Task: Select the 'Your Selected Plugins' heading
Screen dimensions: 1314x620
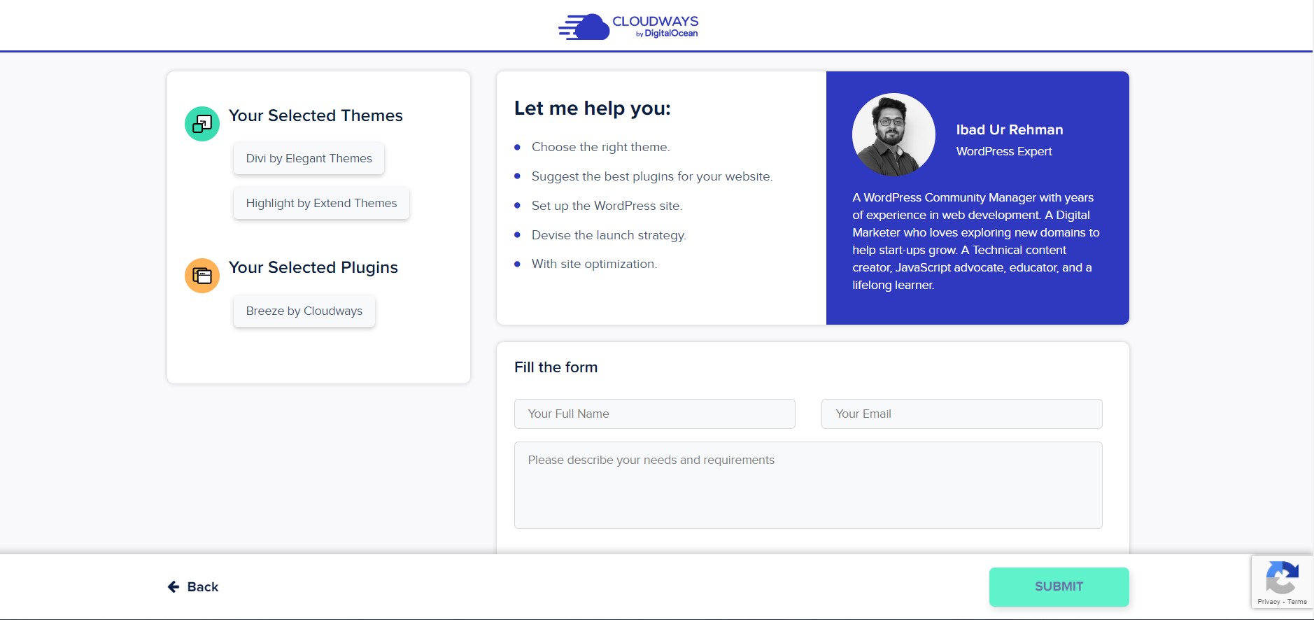Action: (x=313, y=267)
